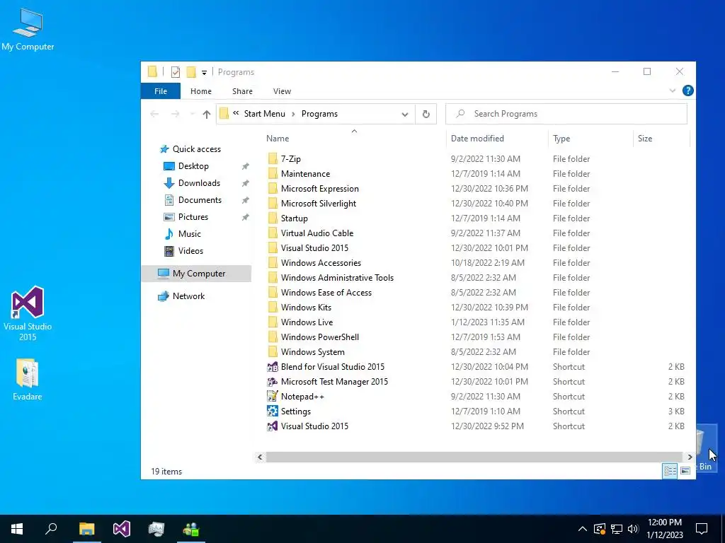Click File Explorer icon in the taskbar
Image resolution: width=725 pixels, height=543 pixels.
tap(86, 529)
